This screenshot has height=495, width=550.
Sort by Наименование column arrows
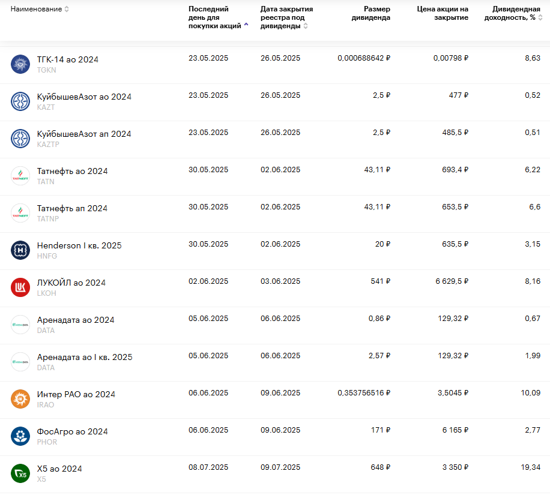(x=67, y=9)
